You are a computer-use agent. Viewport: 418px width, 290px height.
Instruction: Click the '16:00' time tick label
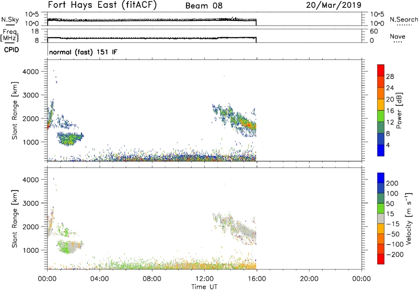257,279
